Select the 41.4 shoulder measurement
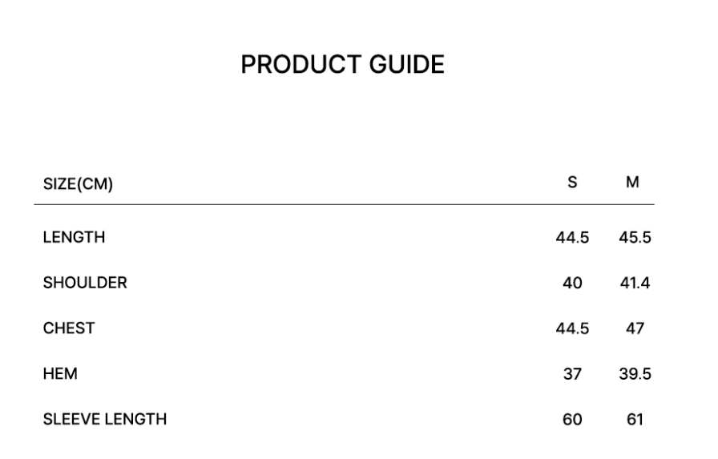718x459 pixels. [x=634, y=284]
